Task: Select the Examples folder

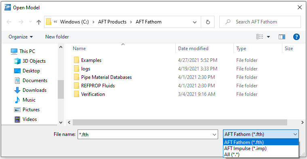Action: click(x=91, y=60)
